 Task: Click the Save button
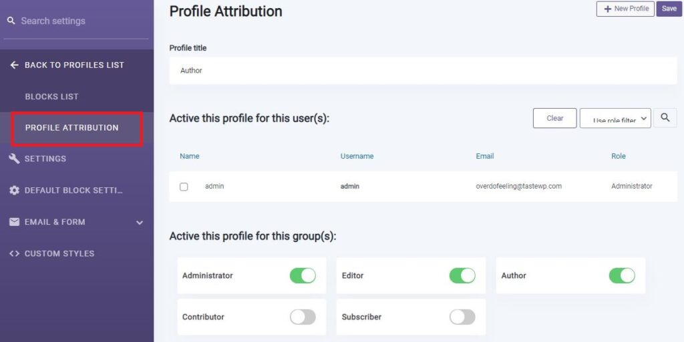tap(669, 9)
